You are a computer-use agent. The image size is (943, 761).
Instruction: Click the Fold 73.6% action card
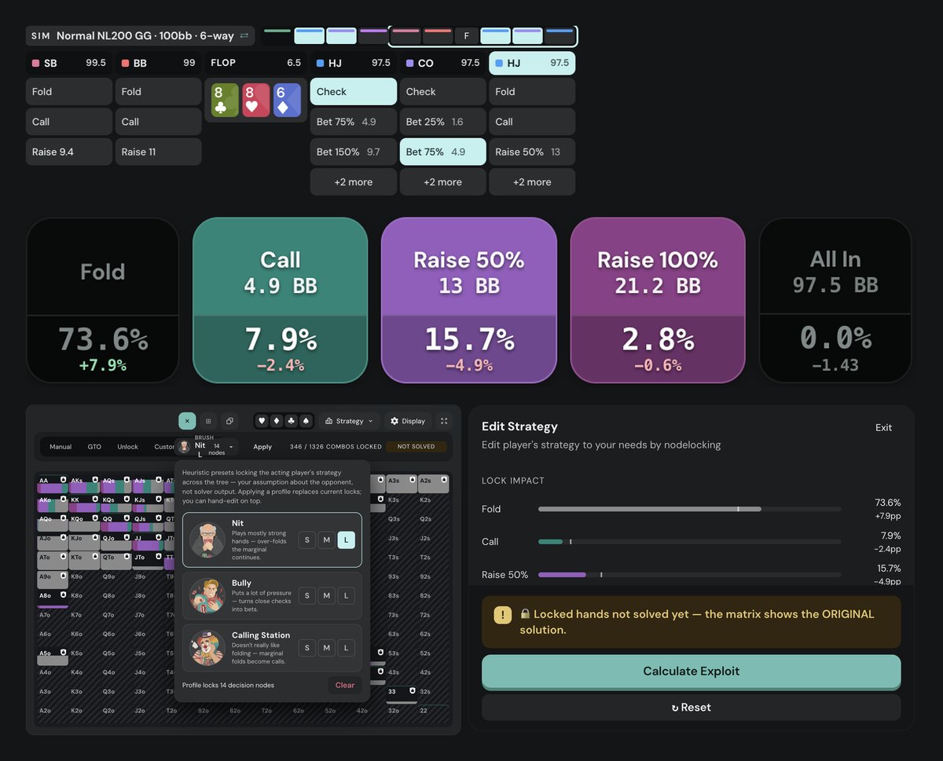(103, 301)
